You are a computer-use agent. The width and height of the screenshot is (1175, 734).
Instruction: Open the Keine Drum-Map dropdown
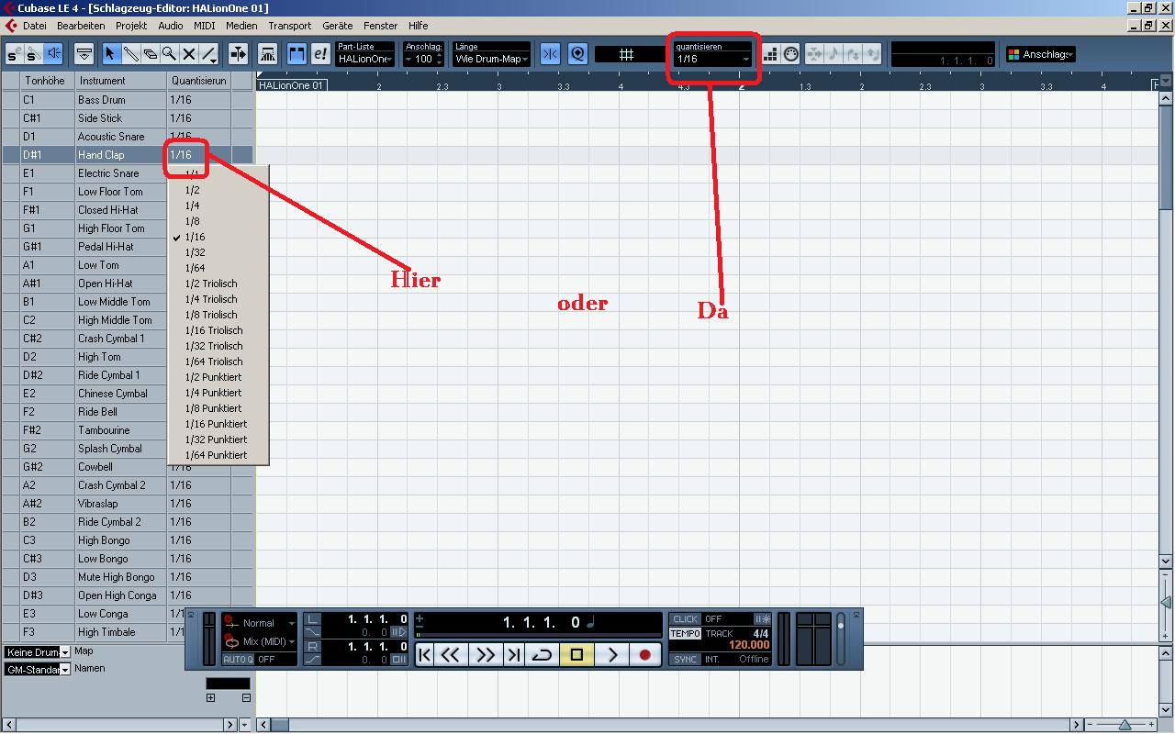[x=38, y=652]
